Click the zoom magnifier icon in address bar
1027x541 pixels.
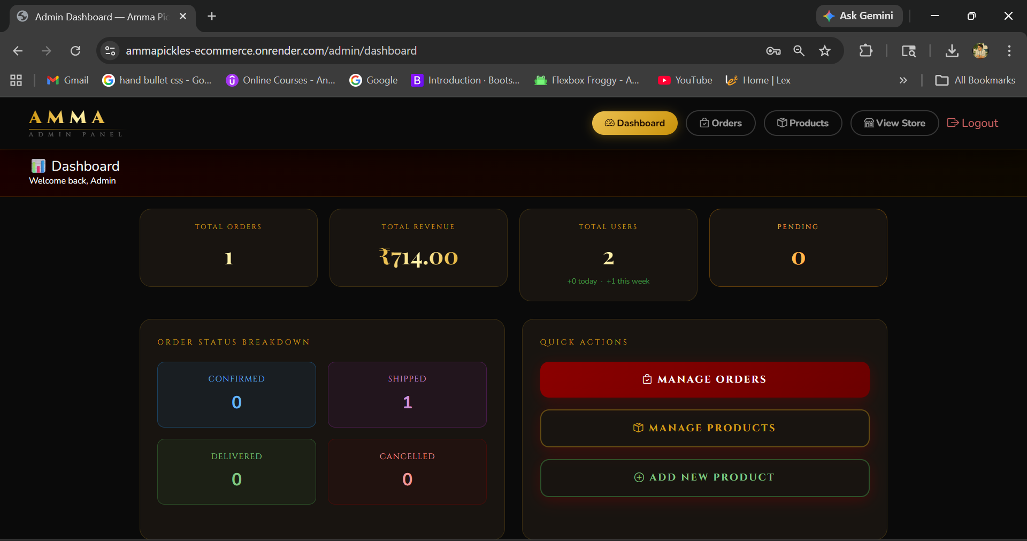[799, 51]
